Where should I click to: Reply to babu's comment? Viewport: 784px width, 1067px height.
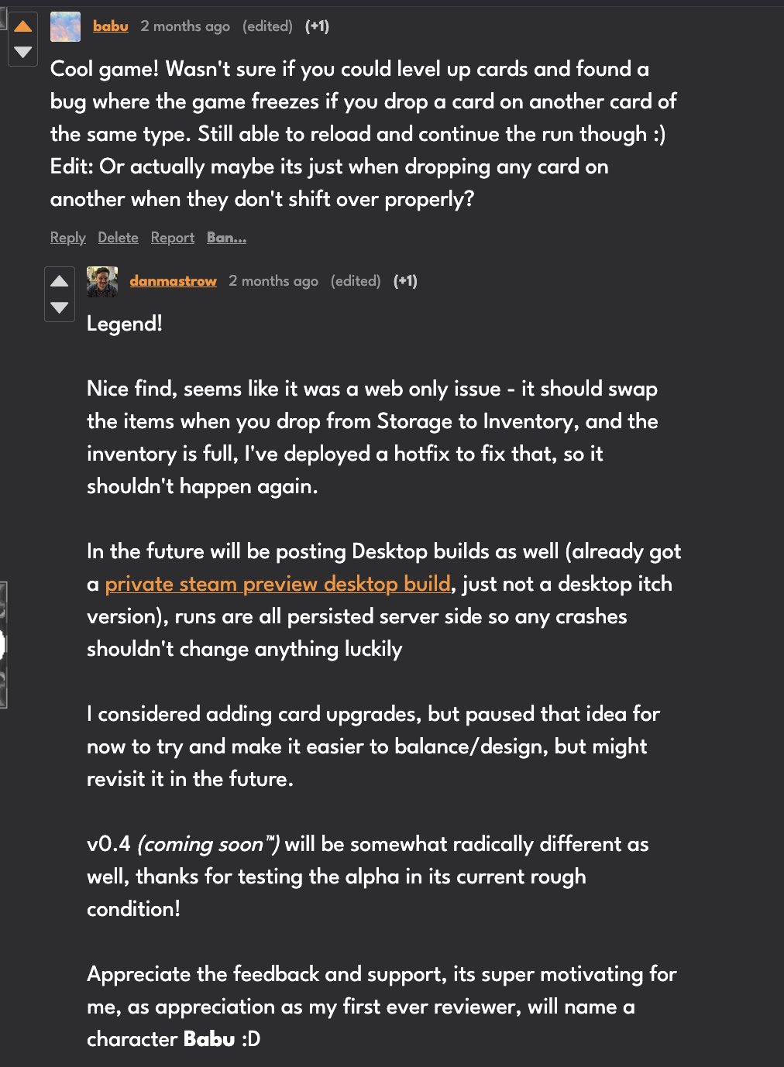click(x=67, y=238)
